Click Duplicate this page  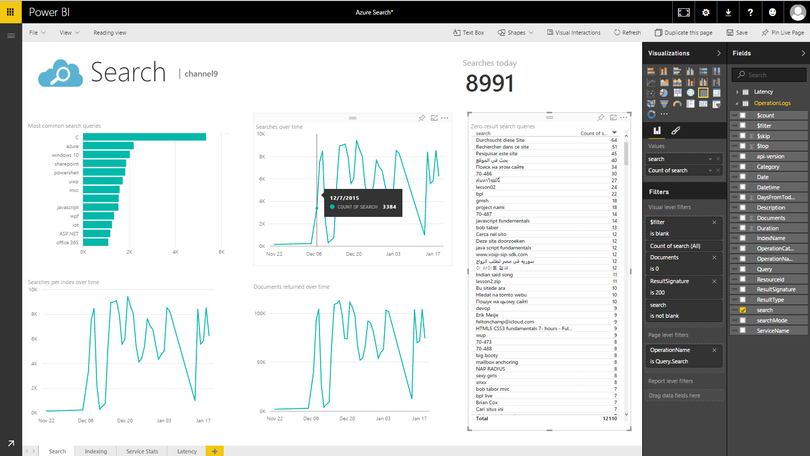tap(684, 33)
